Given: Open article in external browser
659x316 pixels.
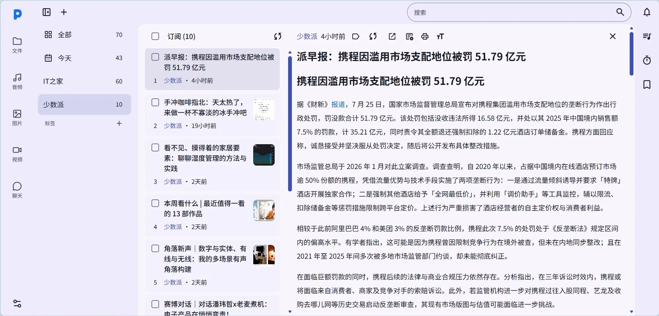Looking at the screenshot, I should pos(392,37).
